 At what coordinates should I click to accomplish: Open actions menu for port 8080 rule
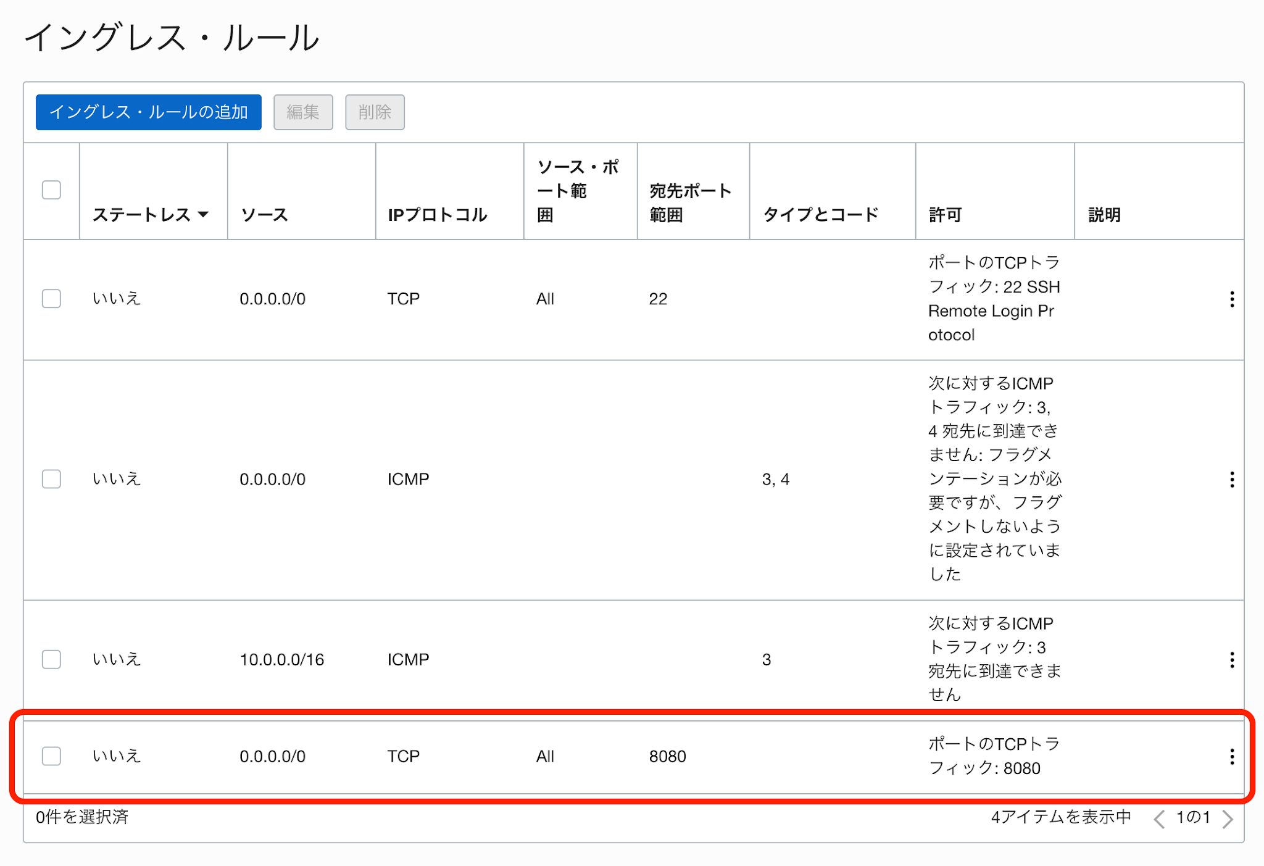click(x=1231, y=757)
